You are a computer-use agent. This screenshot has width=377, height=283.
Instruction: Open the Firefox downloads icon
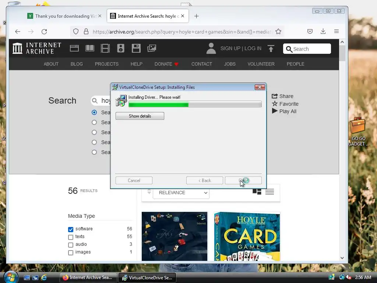point(323,31)
